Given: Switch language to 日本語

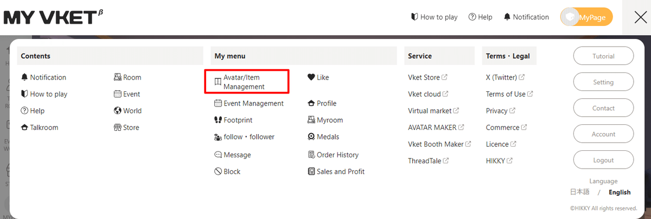Looking at the screenshot, I should point(579,192).
